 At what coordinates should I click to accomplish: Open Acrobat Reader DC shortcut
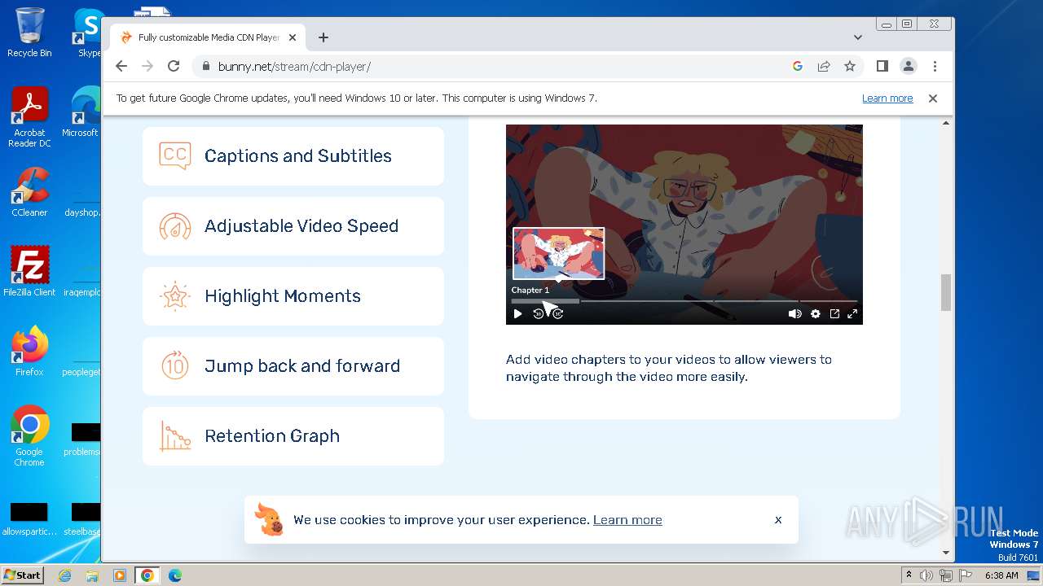click(x=29, y=117)
